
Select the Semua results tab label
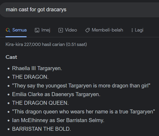tap(19, 30)
